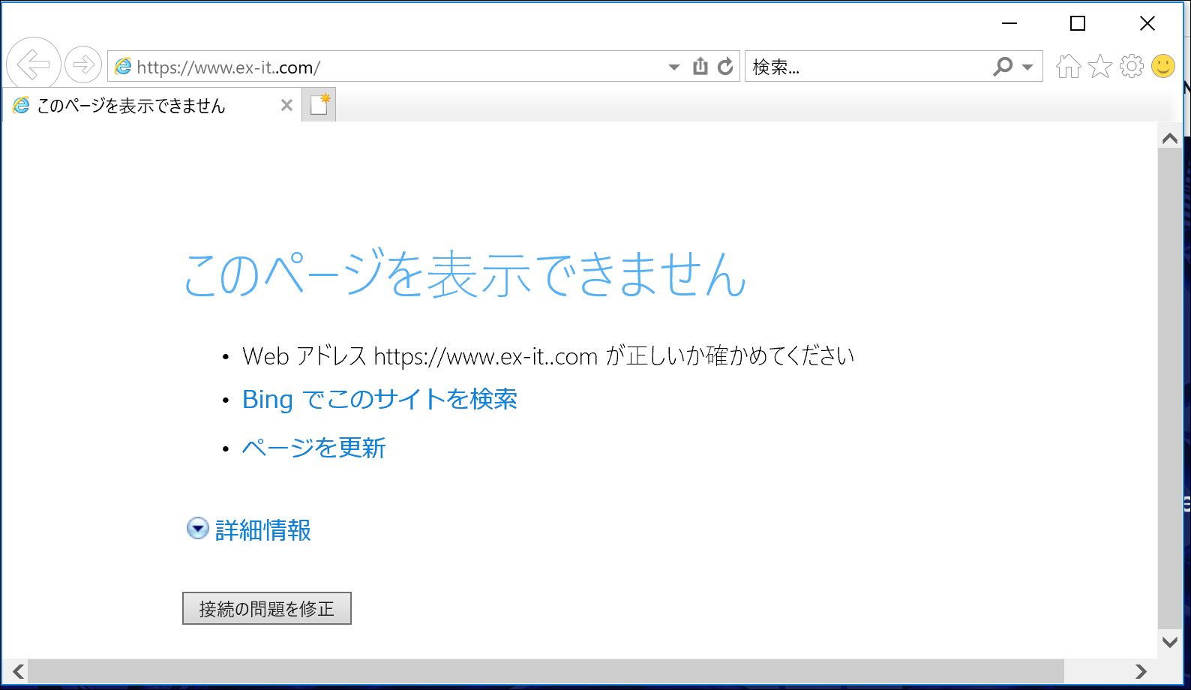Click the address bar URL https://www.ex-it..com/
Image resolution: width=1191 pixels, height=690 pixels.
click(x=229, y=67)
